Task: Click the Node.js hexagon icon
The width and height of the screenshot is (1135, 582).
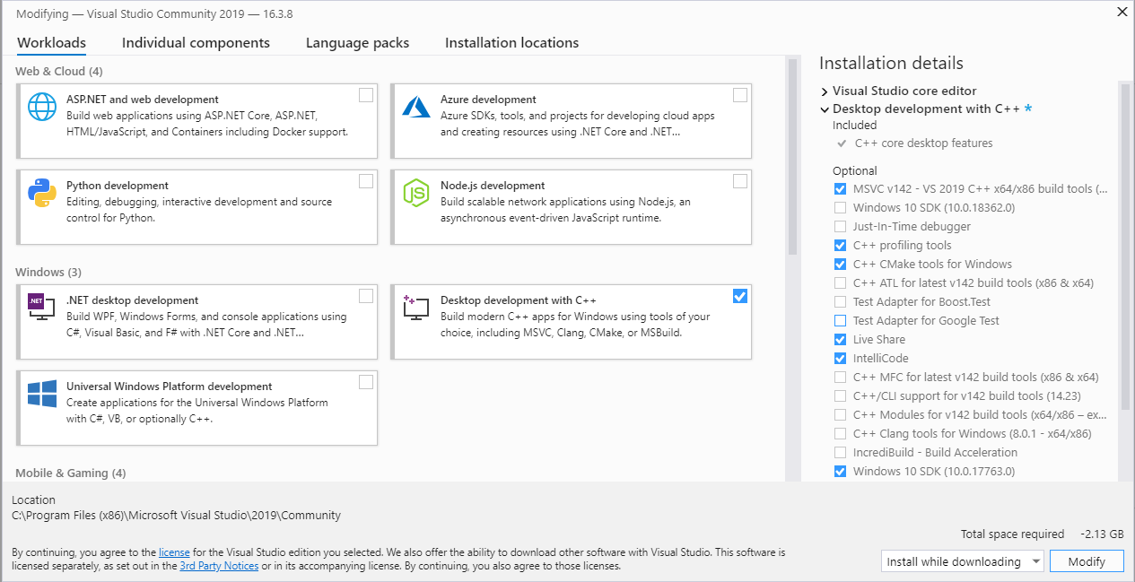Action: pyautogui.click(x=416, y=193)
